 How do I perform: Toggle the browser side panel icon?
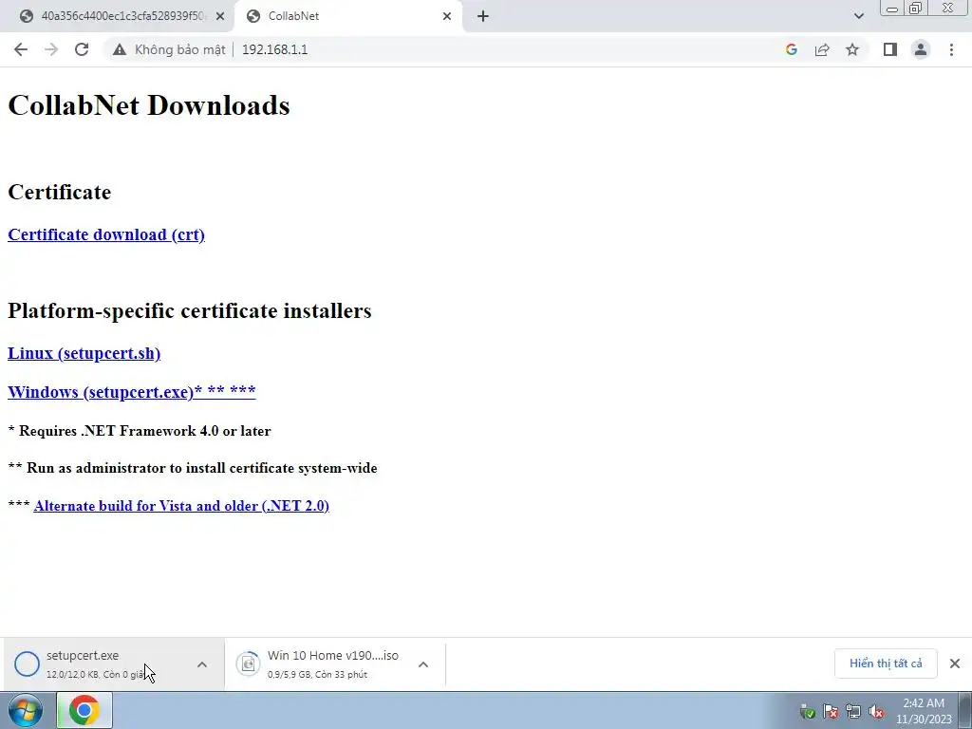(890, 49)
